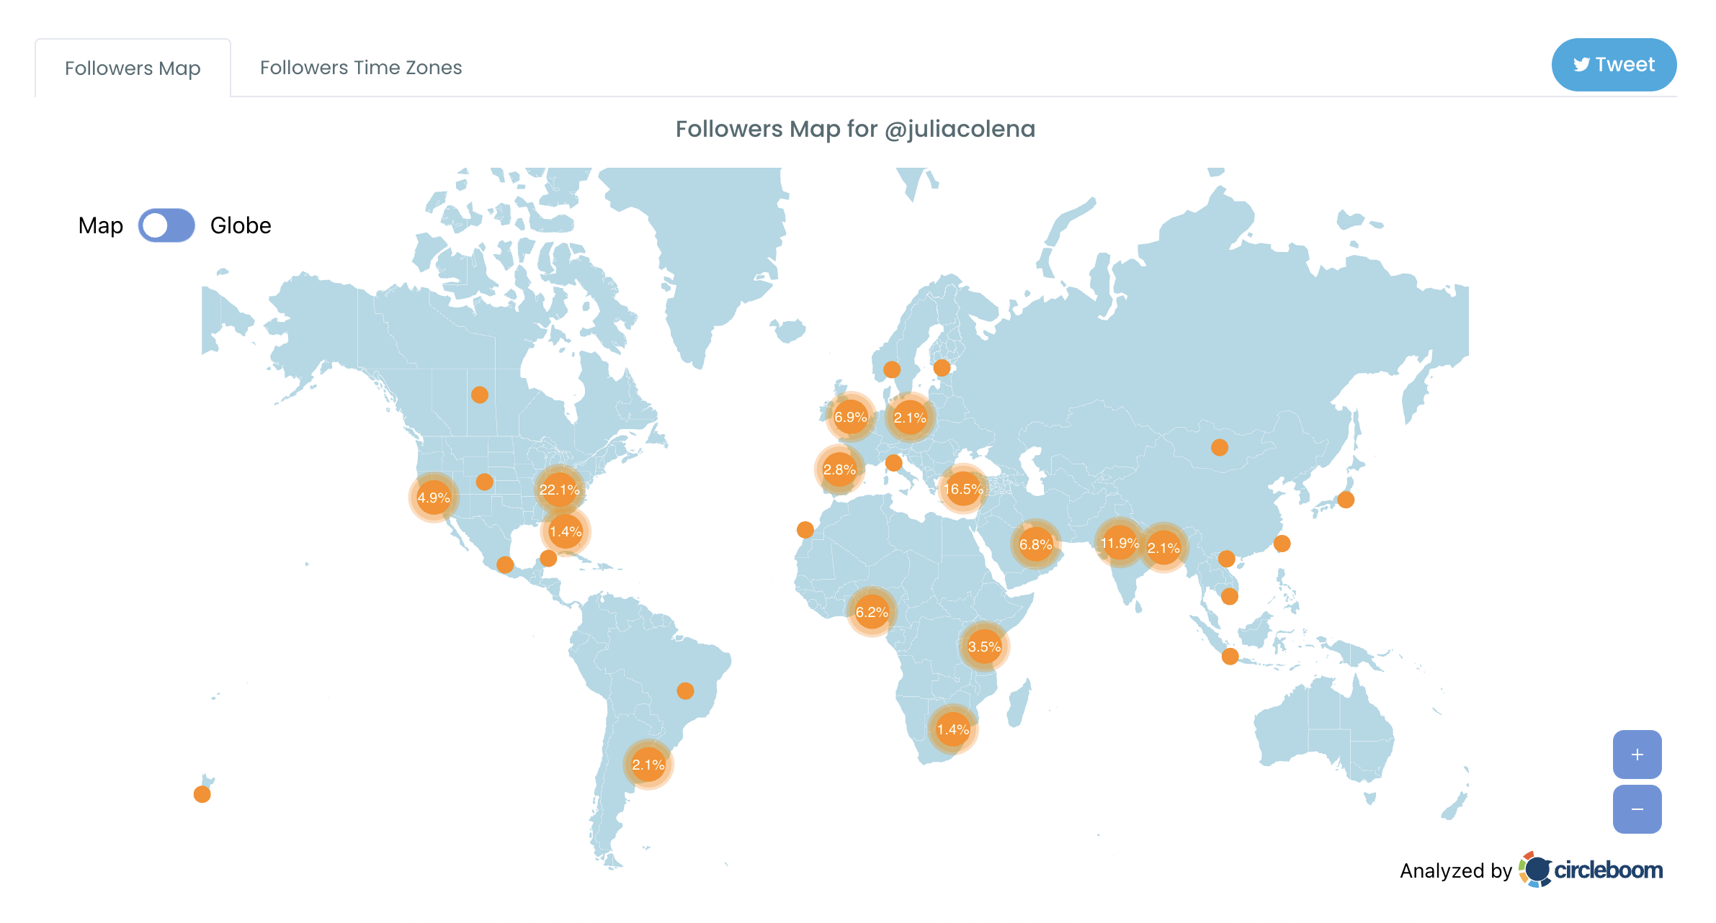Click the 6.2% marker in West Africa
Screen dimensions: 1716x923
[x=872, y=613]
